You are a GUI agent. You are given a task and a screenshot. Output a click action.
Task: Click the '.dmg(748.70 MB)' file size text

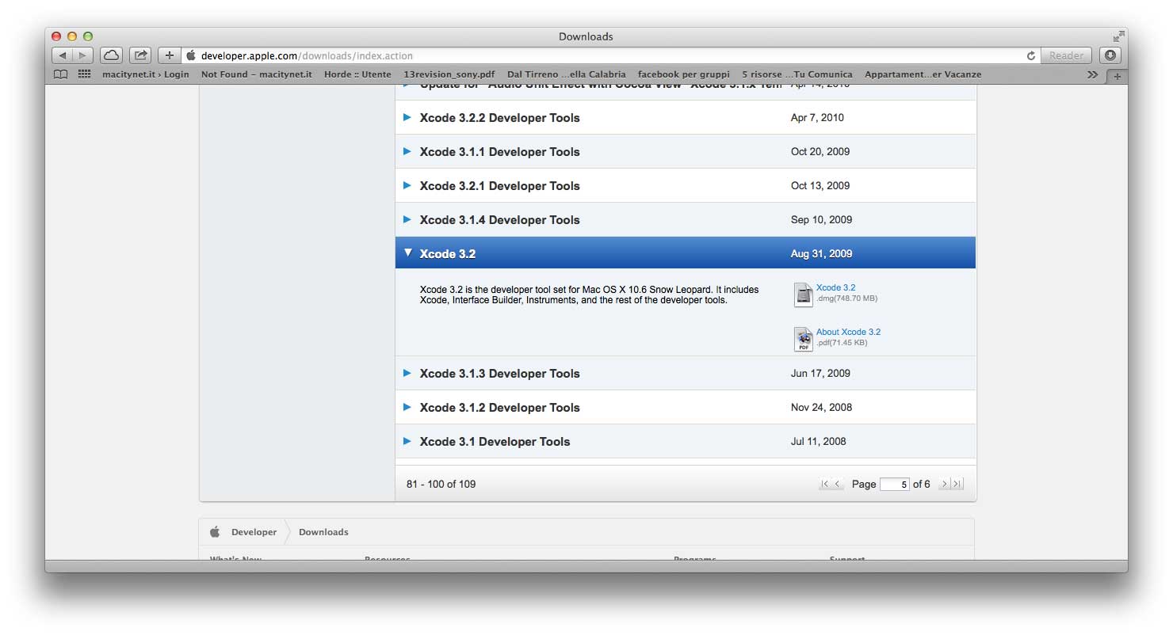point(847,298)
